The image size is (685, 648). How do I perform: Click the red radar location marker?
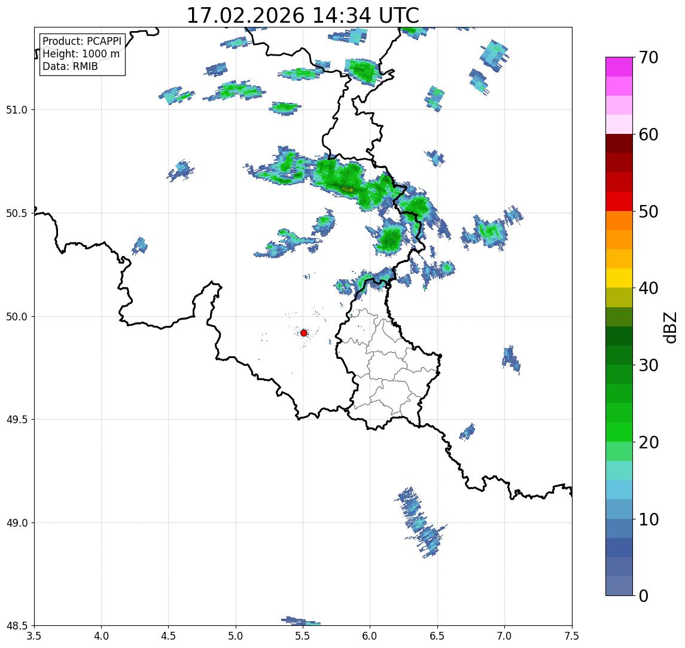tap(304, 333)
